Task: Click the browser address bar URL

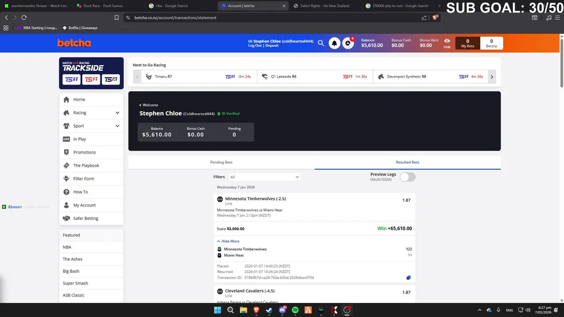Action: pos(174,18)
